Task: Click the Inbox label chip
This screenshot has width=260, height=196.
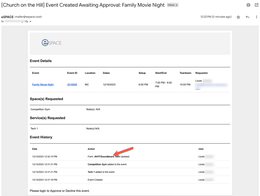Action: (171, 5)
